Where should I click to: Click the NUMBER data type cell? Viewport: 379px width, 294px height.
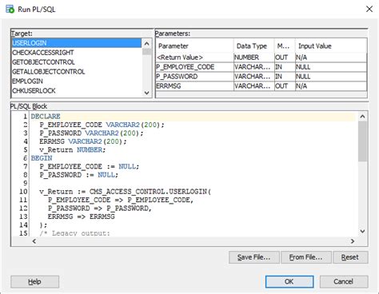coord(254,58)
